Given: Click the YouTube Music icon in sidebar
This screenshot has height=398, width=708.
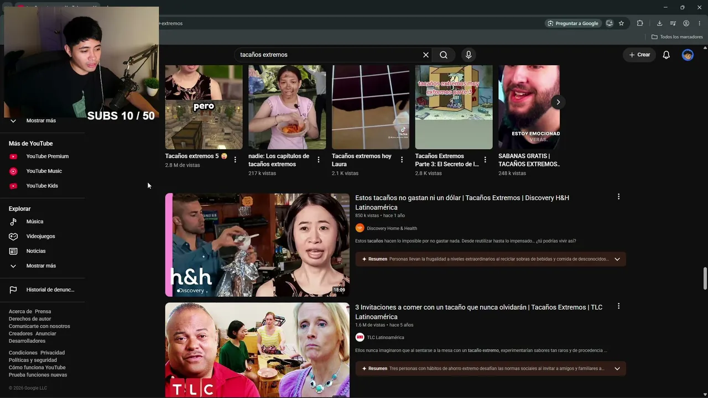Looking at the screenshot, I should click(x=13, y=171).
